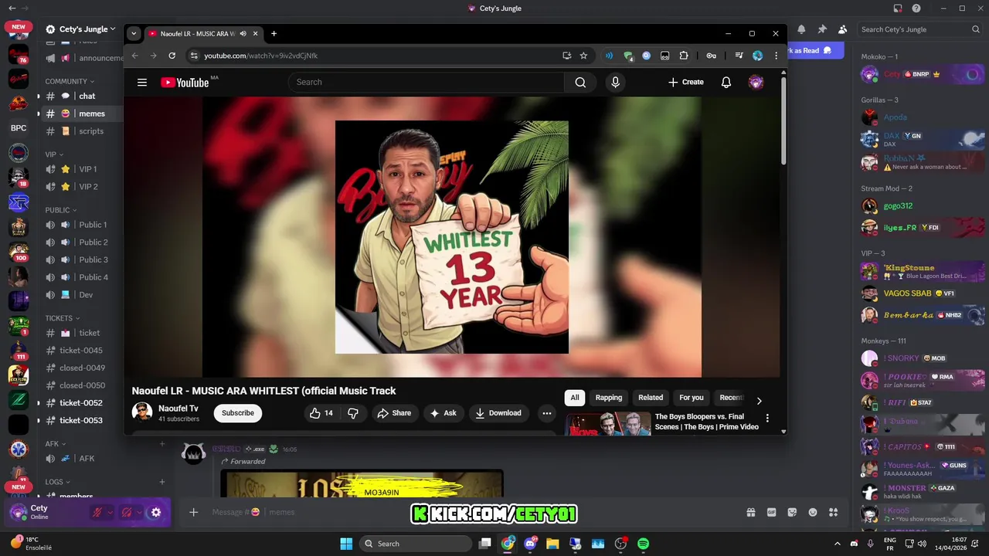Install app icon in the address bar
This screenshot has width=989, height=556.
pos(566,56)
